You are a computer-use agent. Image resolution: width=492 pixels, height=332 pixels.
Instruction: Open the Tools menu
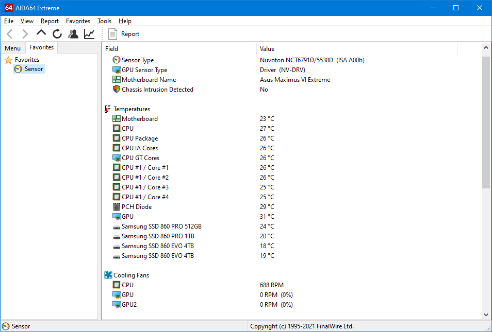point(105,21)
